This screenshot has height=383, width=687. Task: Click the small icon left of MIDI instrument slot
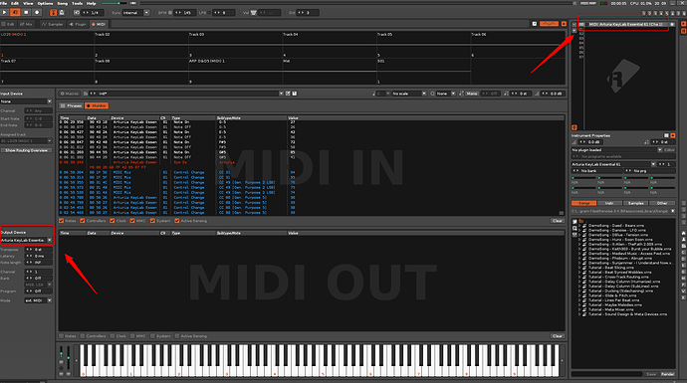click(573, 25)
